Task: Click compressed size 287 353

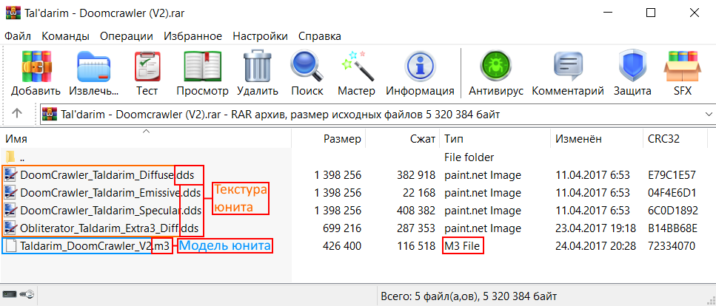Action: tap(416, 228)
